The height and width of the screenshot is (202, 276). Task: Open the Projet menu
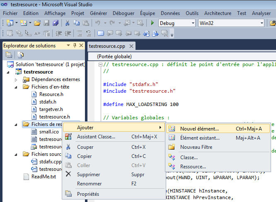coord(77,13)
